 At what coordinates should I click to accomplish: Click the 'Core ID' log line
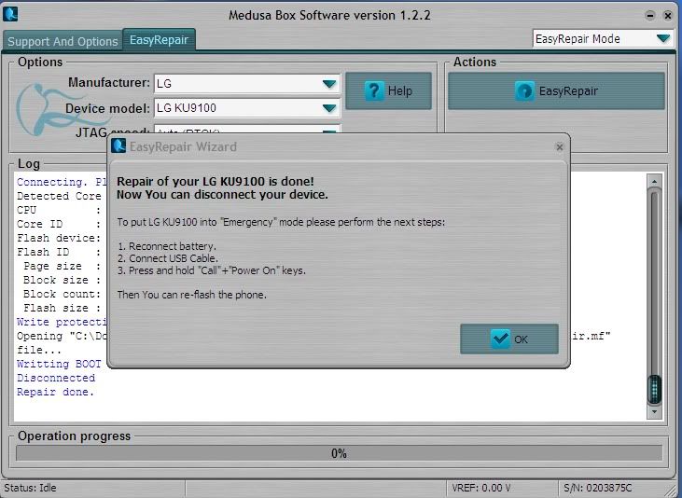coord(59,224)
